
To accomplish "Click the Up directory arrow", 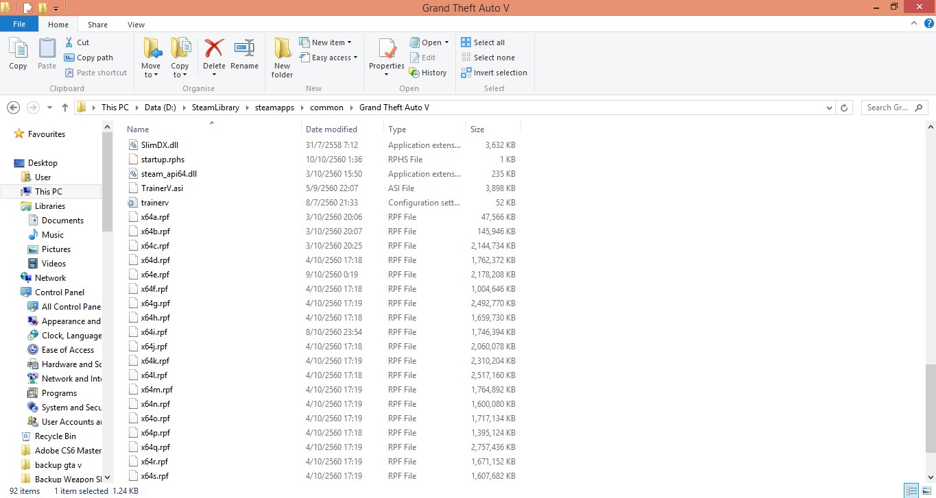I will 65,108.
